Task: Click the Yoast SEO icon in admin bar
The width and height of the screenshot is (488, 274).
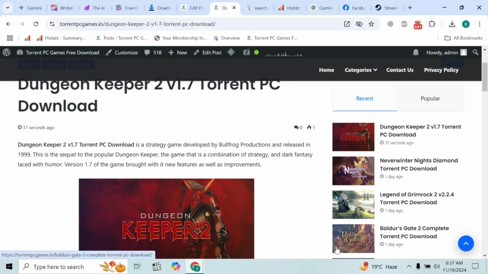Action: pyautogui.click(x=246, y=53)
